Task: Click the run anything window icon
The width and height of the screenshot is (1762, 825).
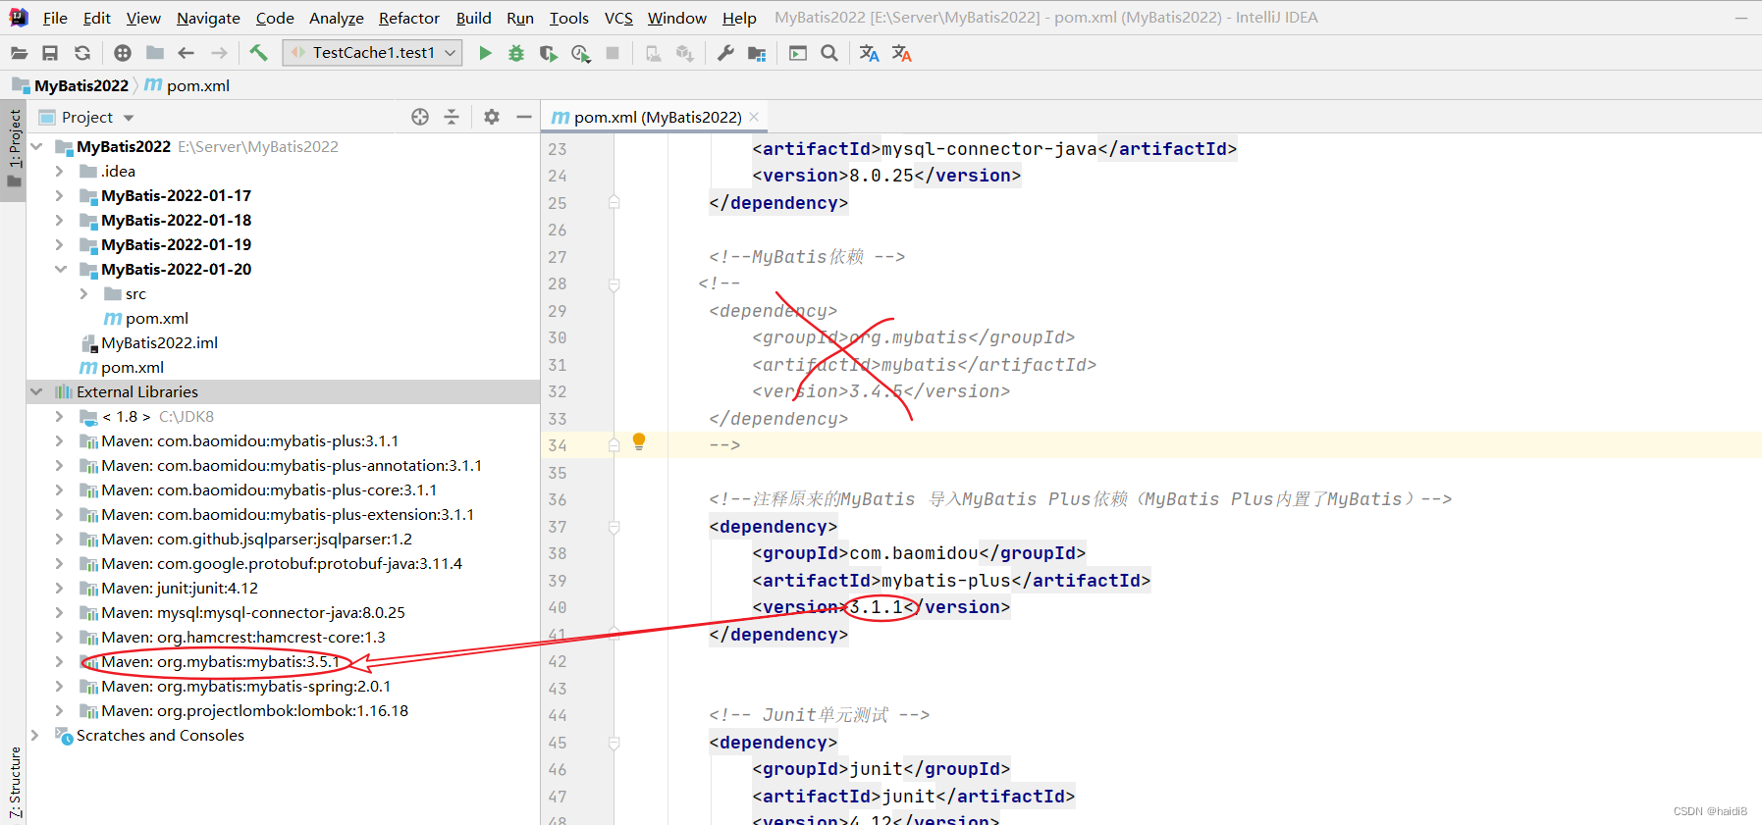Action: tap(798, 53)
